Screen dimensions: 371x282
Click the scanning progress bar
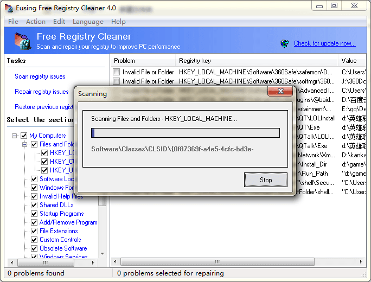185,133
